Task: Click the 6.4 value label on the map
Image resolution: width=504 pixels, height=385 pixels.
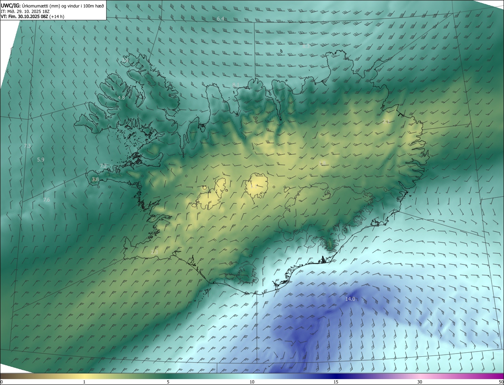Action: [220, 19]
